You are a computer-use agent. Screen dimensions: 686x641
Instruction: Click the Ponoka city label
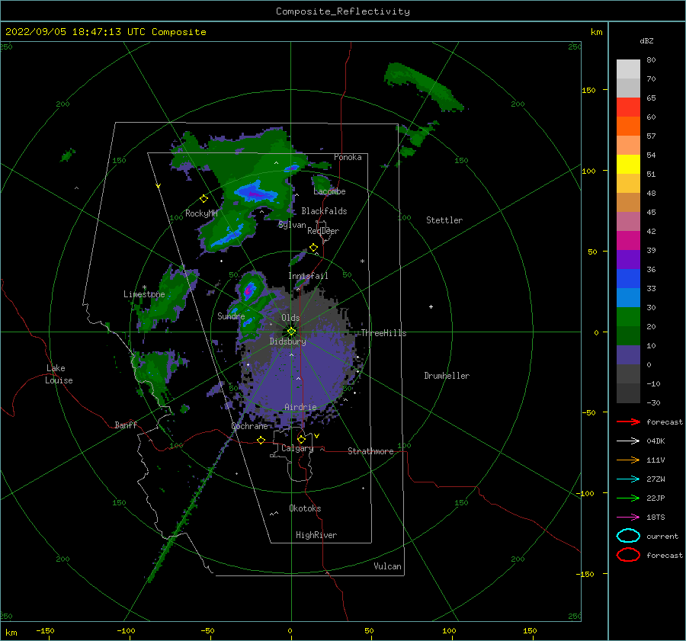[x=348, y=157]
